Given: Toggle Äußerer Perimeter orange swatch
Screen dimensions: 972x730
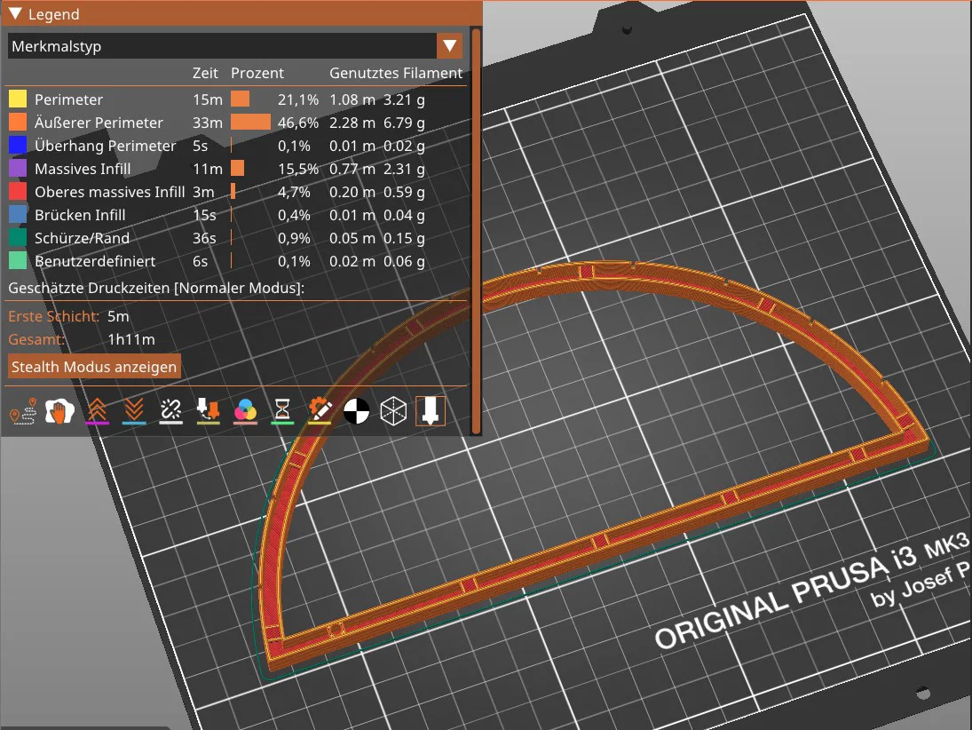Looking at the screenshot, I should tap(18, 123).
